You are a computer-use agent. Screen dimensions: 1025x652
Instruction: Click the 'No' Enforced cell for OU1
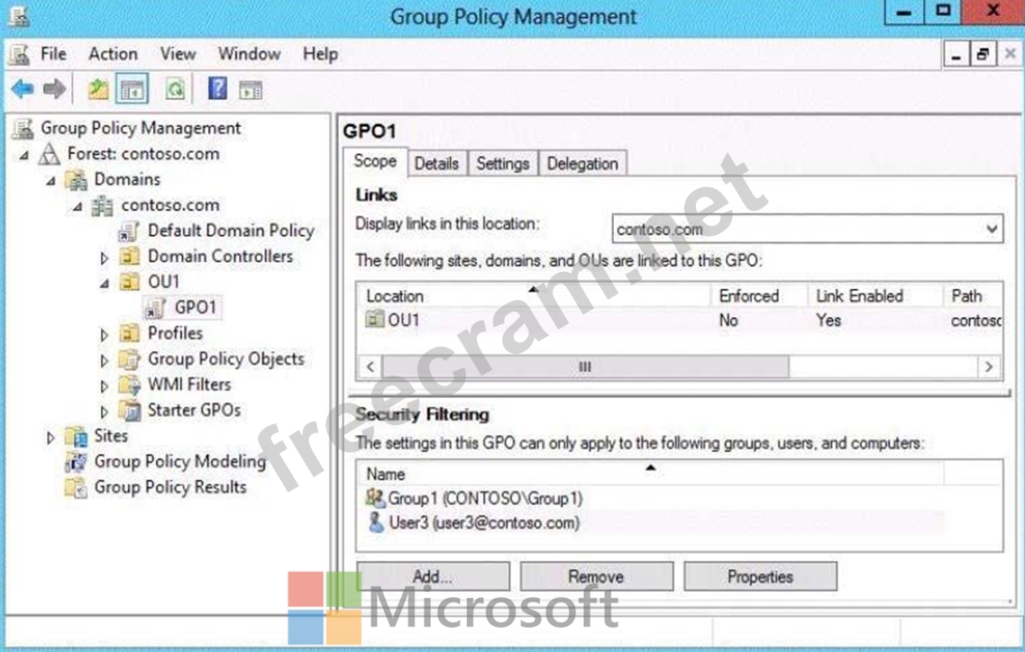[729, 320]
